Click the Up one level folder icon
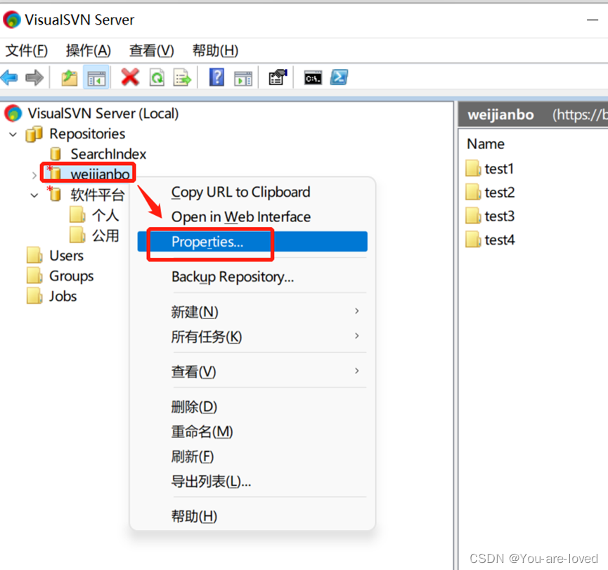 pyautogui.click(x=70, y=77)
